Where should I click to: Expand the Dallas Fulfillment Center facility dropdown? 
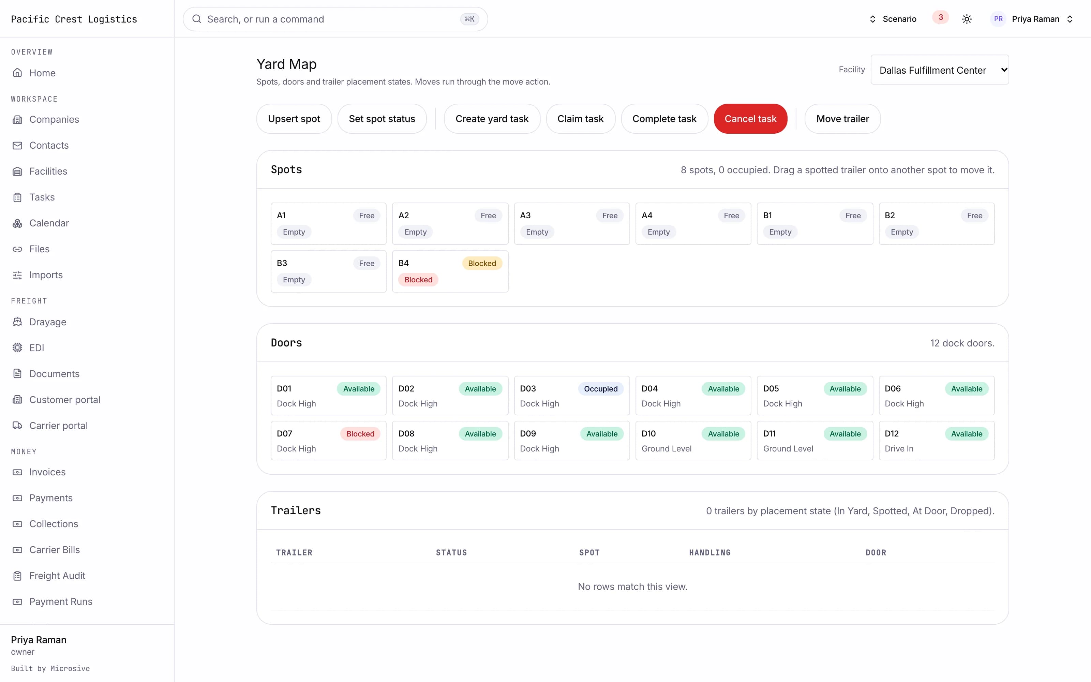940,70
